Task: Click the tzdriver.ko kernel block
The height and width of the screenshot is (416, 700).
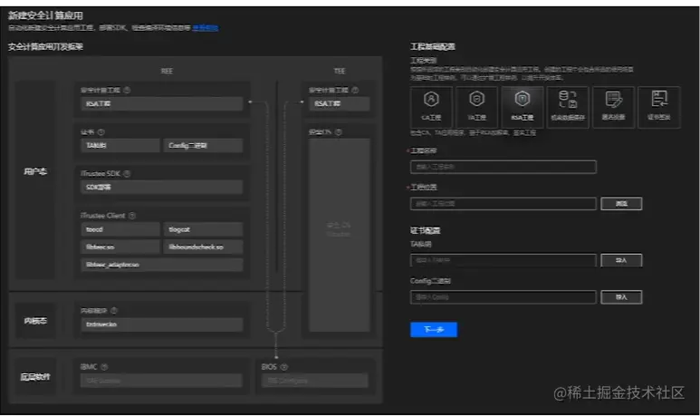Action: (x=161, y=324)
